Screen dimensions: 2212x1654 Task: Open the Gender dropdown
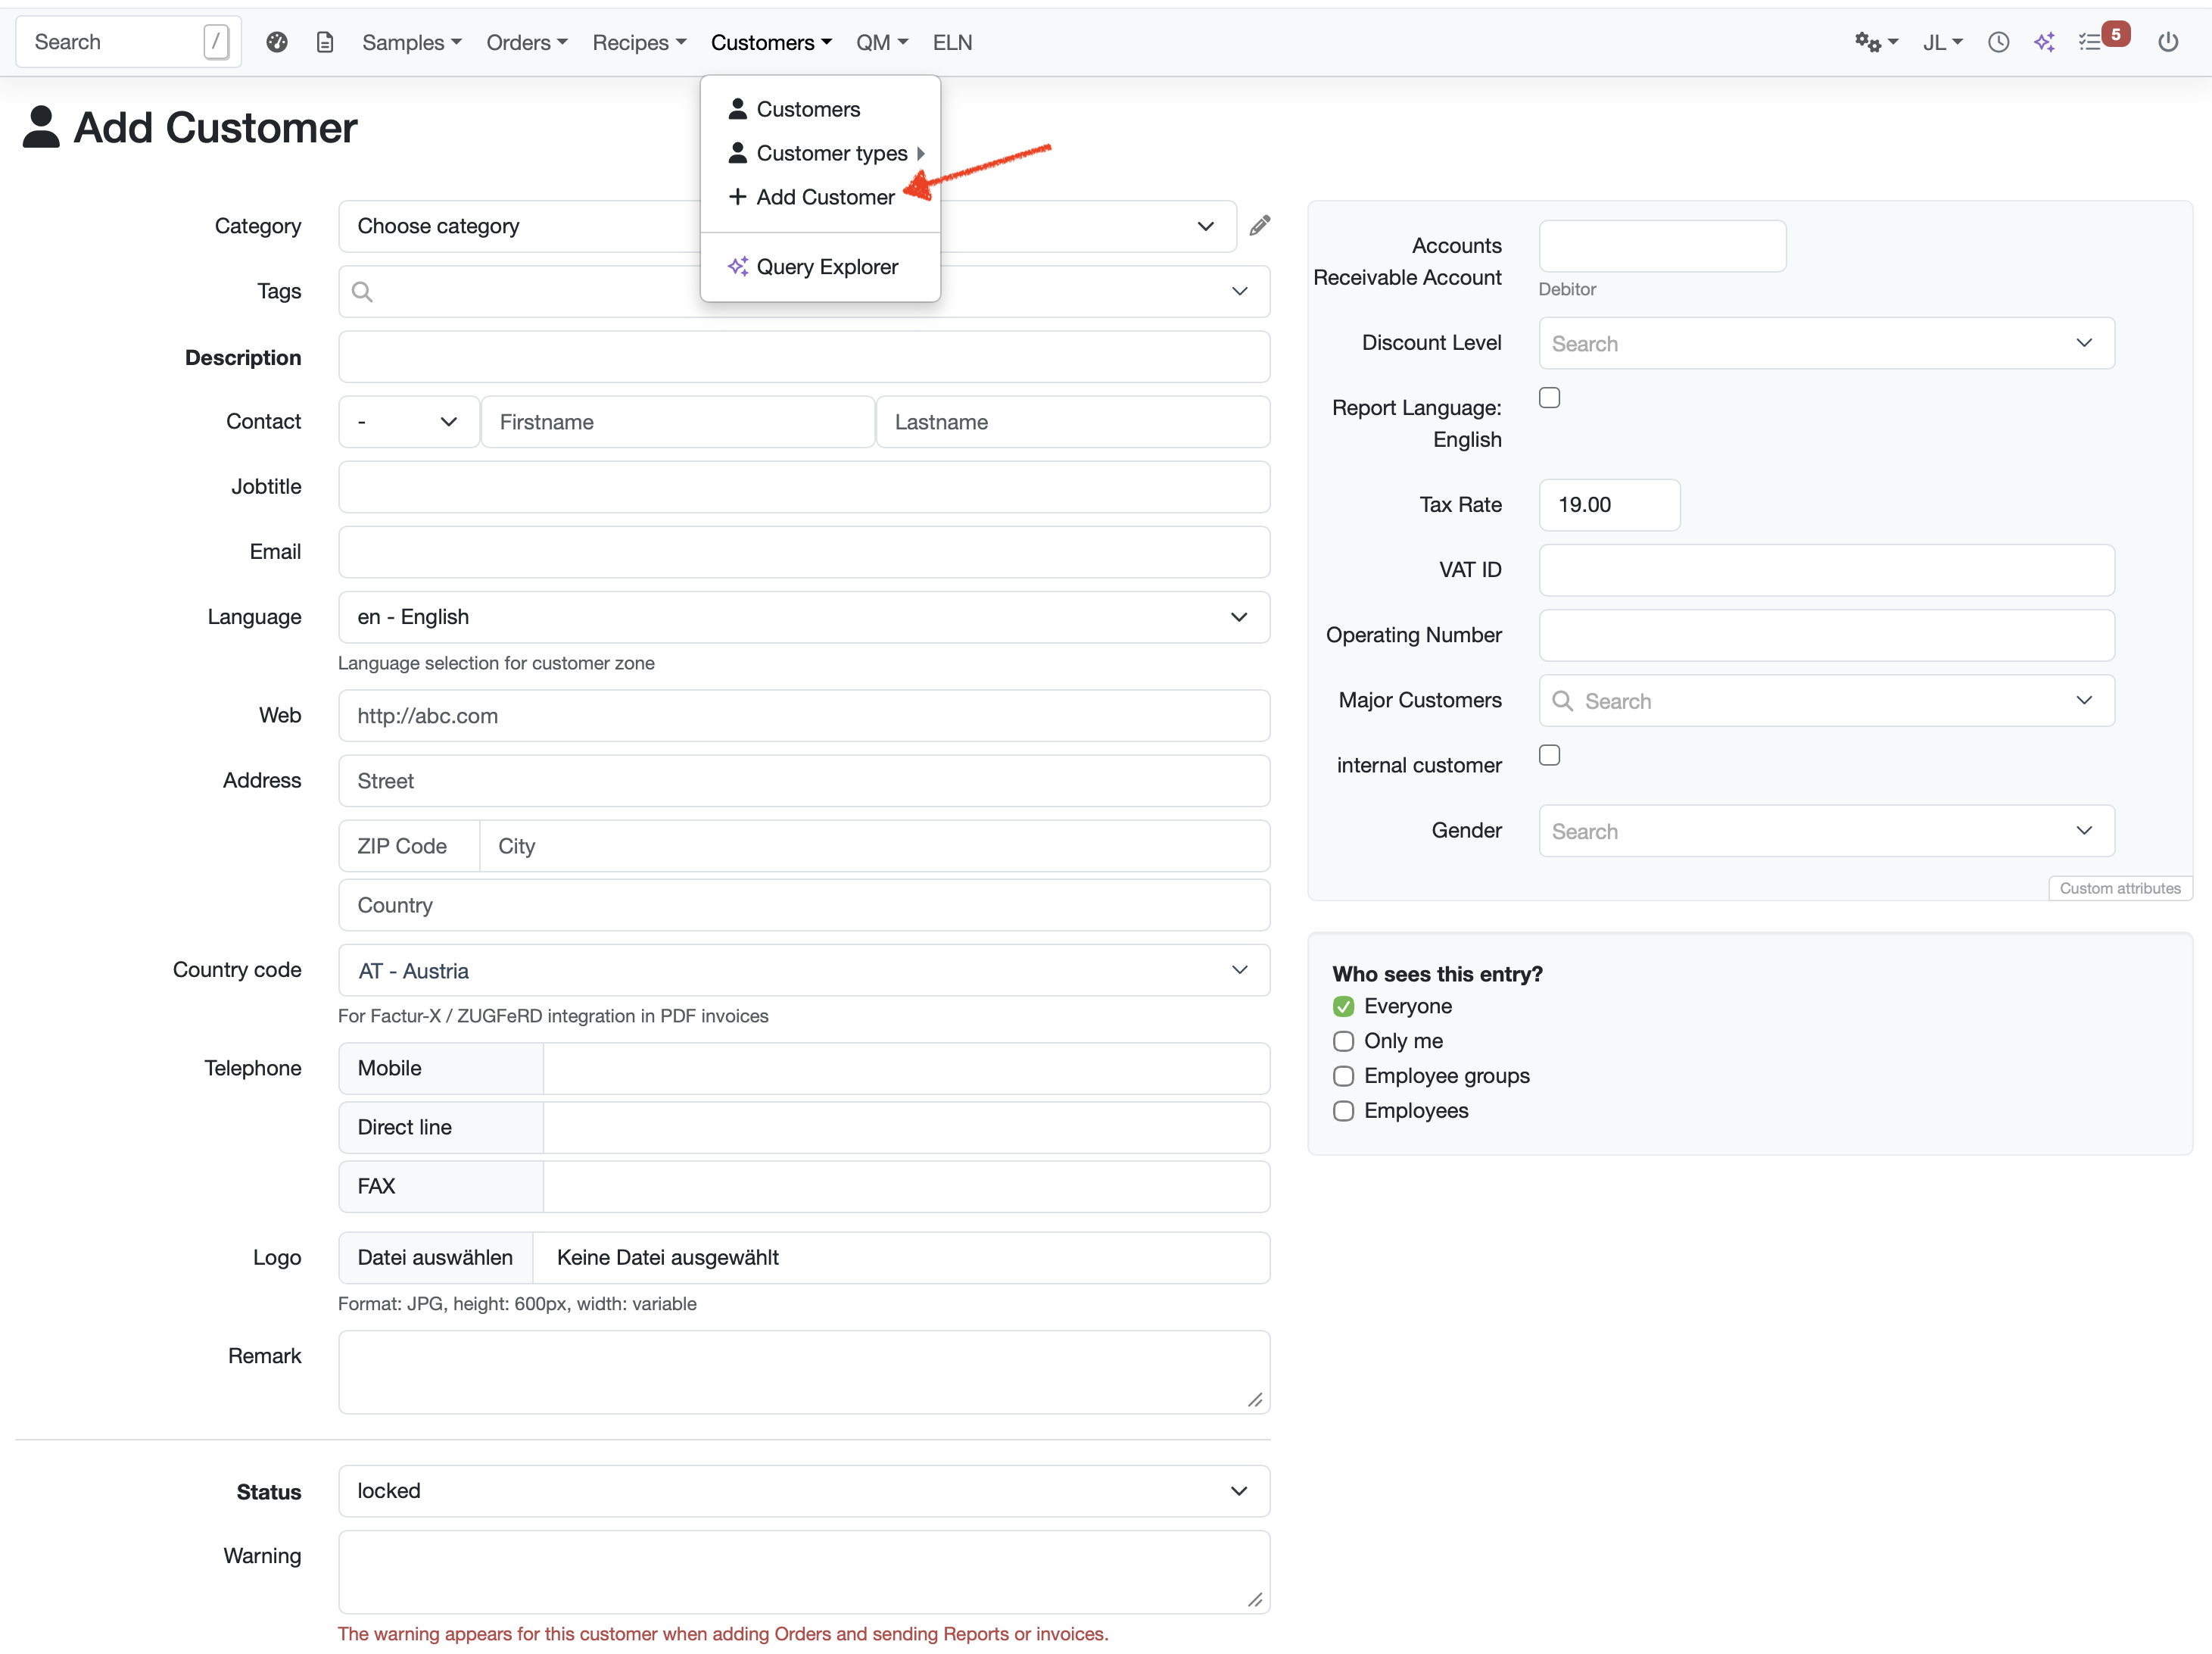(1826, 831)
